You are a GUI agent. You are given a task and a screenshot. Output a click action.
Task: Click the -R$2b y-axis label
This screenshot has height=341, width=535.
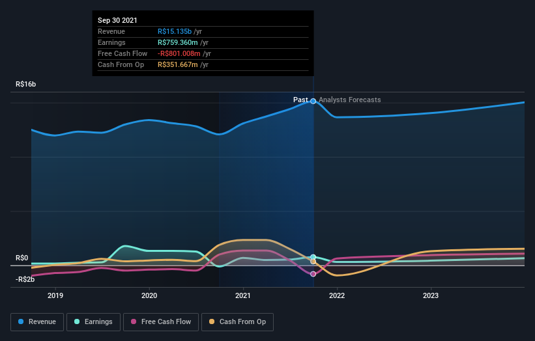[x=25, y=279]
